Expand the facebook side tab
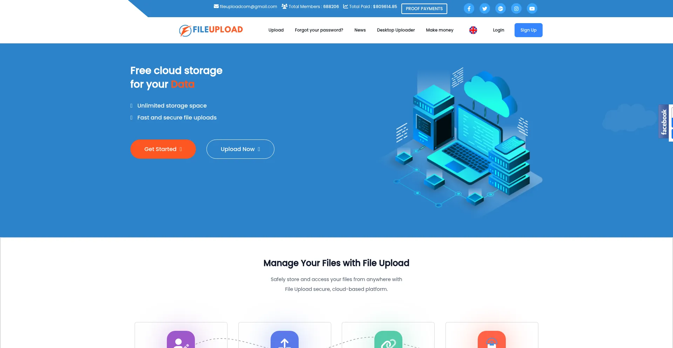Viewport: 673px width, 348px height. pyautogui.click(x=664, y=122)
